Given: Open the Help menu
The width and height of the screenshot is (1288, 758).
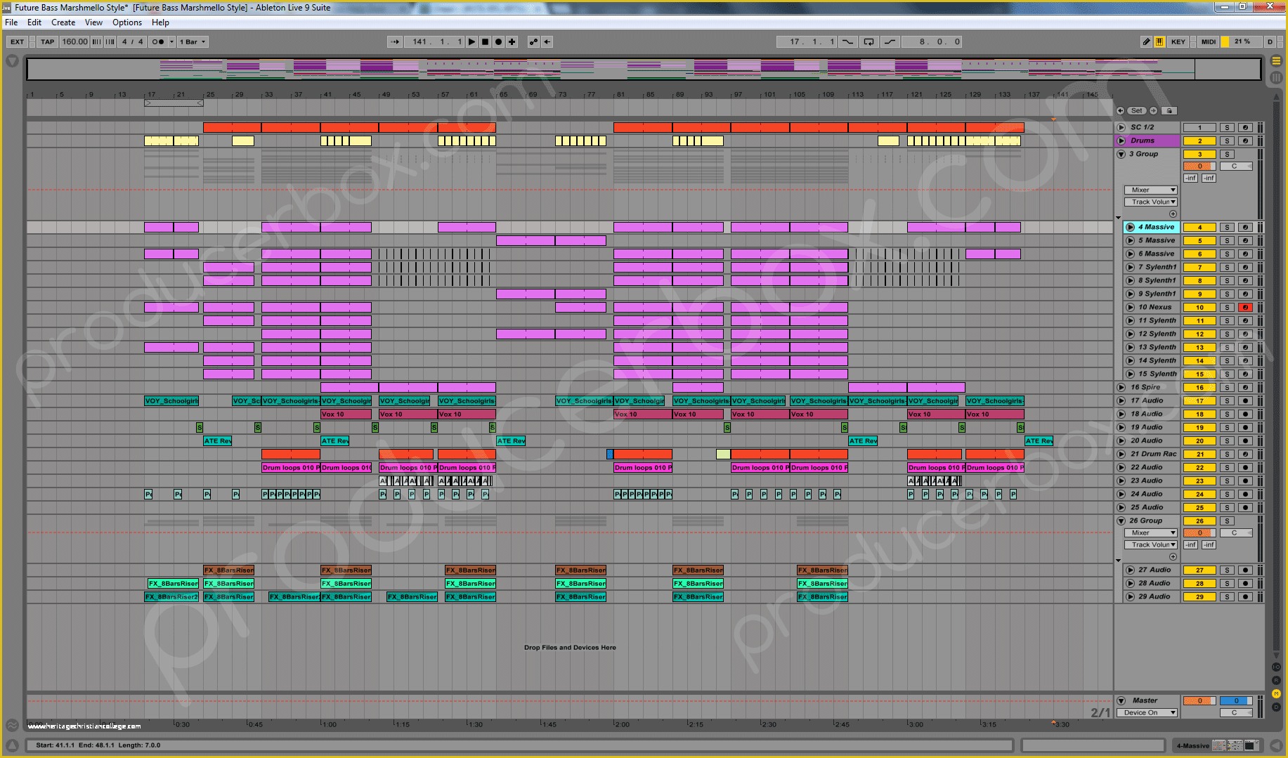Looking at the screenshot, I should click(x=160, y=22).
